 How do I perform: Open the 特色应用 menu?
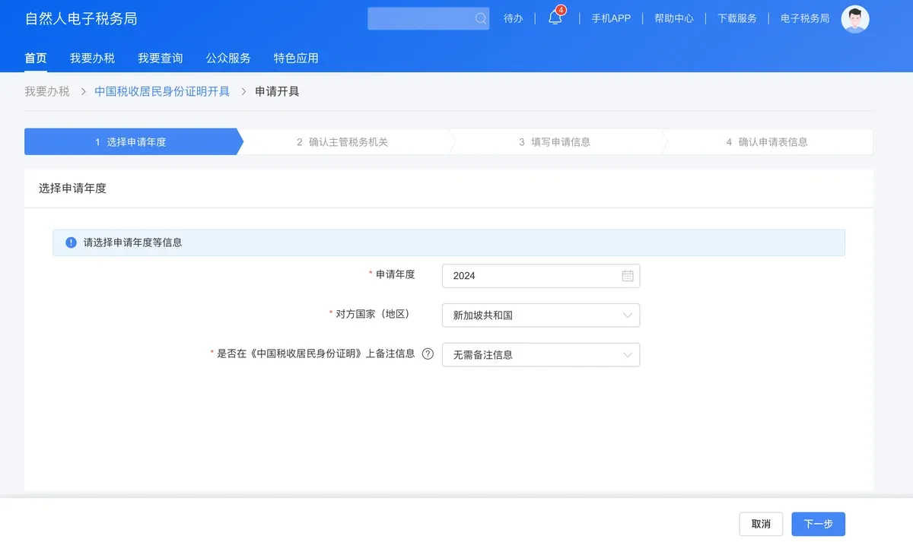tap(295, 57)
